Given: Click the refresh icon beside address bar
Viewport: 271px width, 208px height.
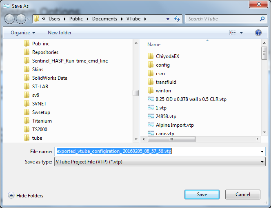Looking at the screenshot, I should 177,19.
